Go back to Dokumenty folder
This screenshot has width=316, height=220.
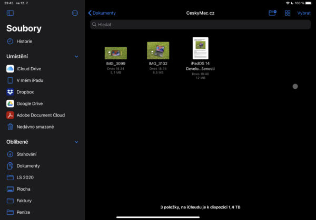click(102, 13)
